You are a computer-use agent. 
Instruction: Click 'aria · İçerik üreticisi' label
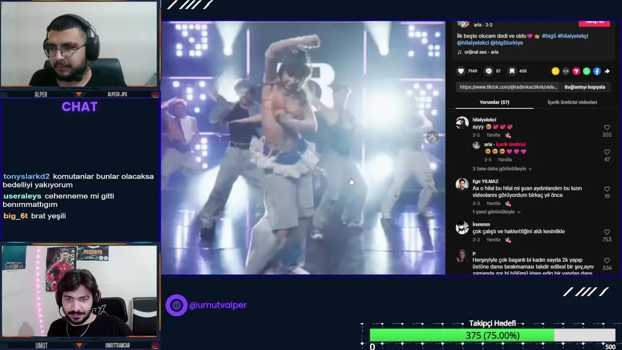(x=504, y=144)
